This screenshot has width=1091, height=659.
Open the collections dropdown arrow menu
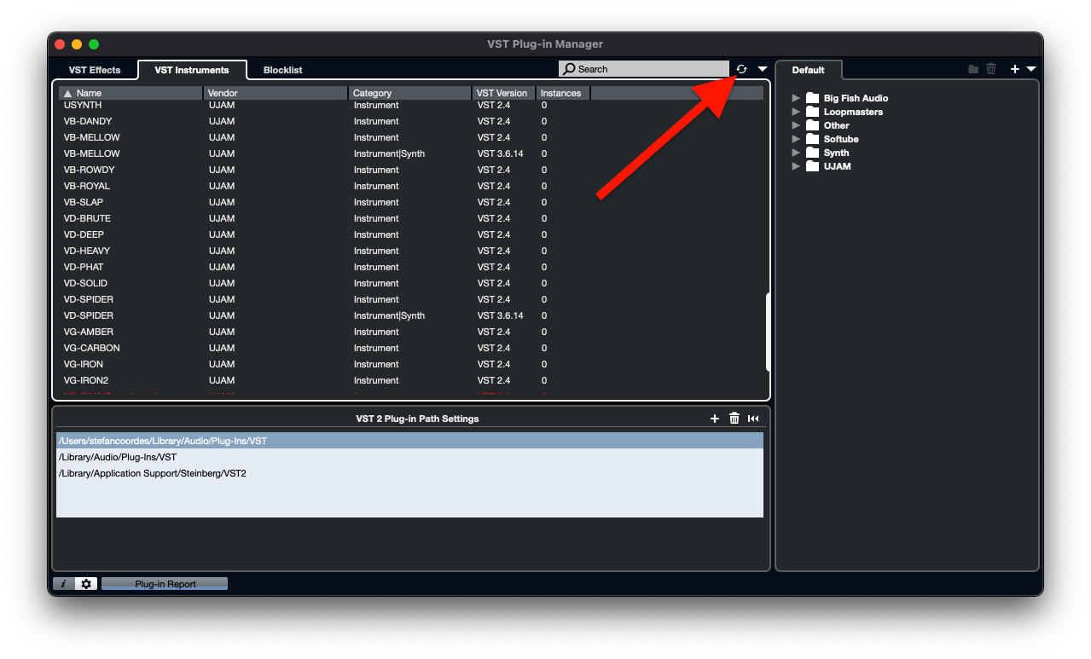pyautogui.click(x=1031, y=69)
